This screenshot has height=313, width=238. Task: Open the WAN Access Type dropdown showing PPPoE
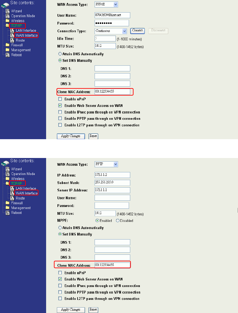pyautogui.click(x=106, y=4)
